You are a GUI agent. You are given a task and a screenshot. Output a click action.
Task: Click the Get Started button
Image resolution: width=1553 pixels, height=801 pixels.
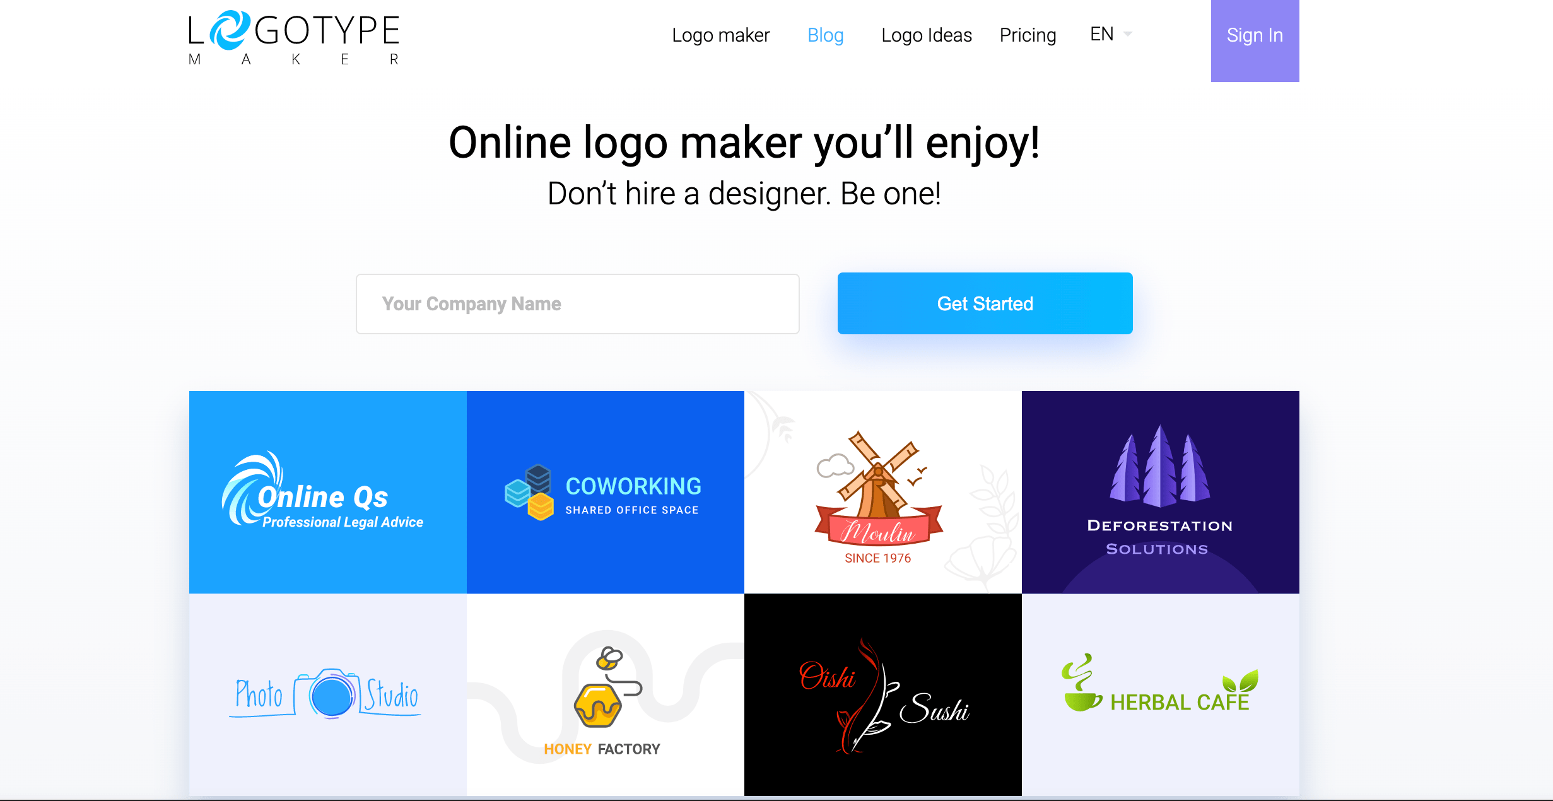(985, 303)
